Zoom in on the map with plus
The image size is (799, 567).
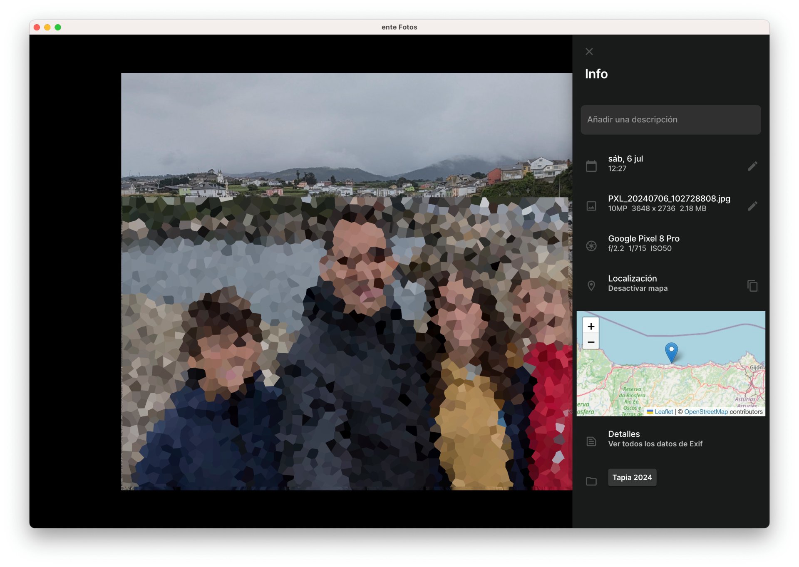[591, 326]
